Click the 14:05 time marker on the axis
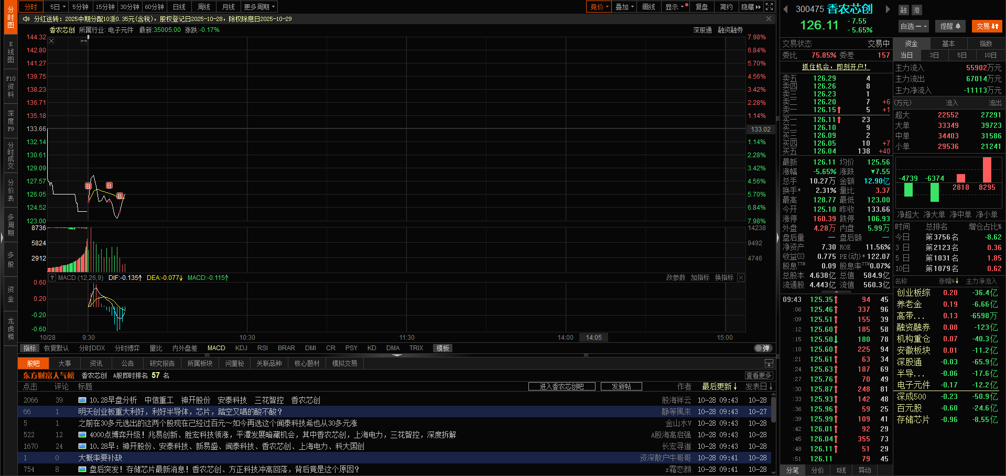 593,338
